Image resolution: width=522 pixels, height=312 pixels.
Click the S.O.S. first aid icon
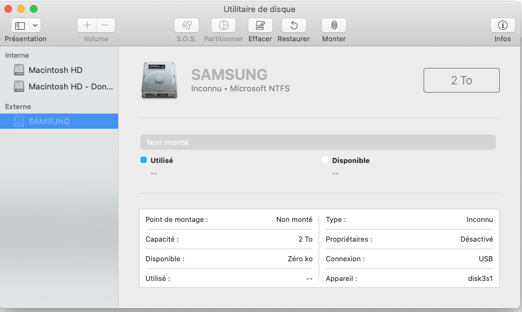187,25
